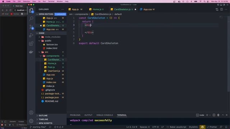
Task: Open the Docker view in activity bar
Action: [x=31, y=52]
